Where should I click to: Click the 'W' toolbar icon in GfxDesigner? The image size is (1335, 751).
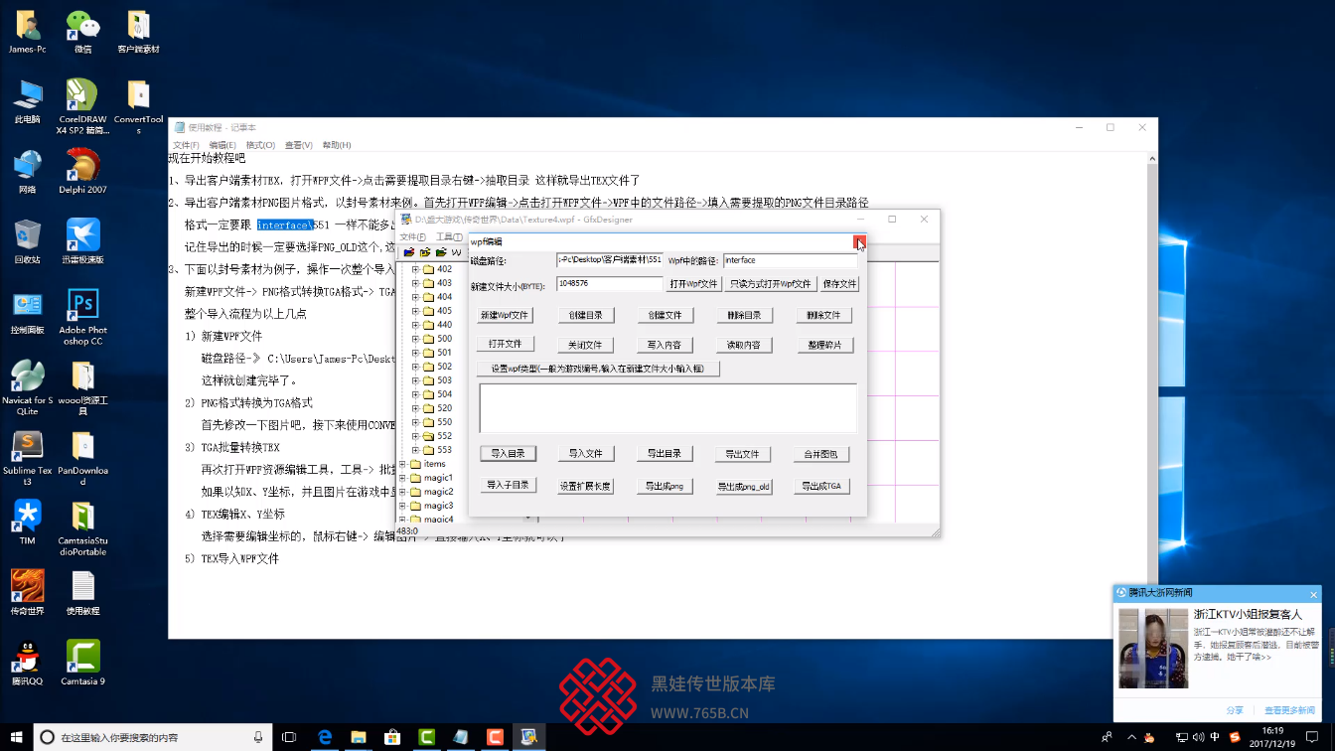457,252
